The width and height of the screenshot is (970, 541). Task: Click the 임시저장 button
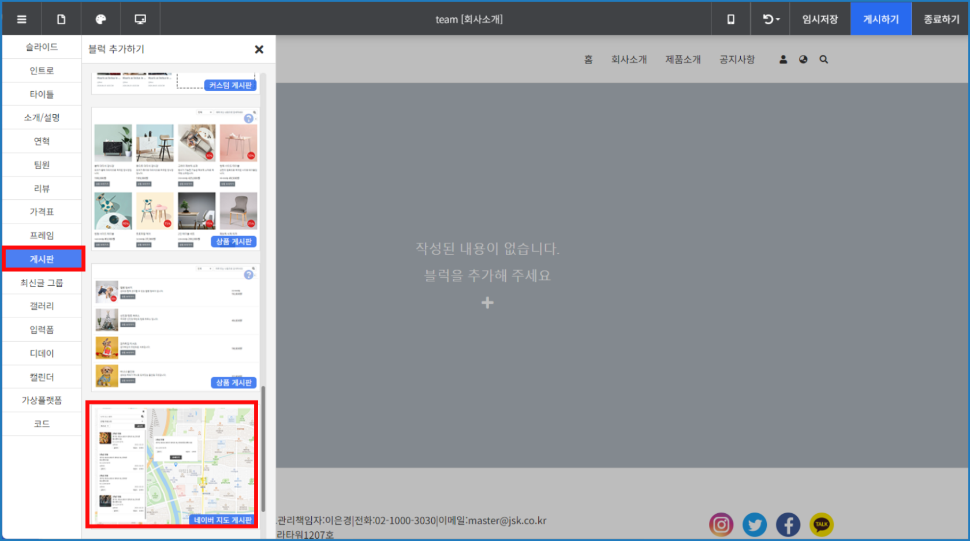[x=819, y=19]
